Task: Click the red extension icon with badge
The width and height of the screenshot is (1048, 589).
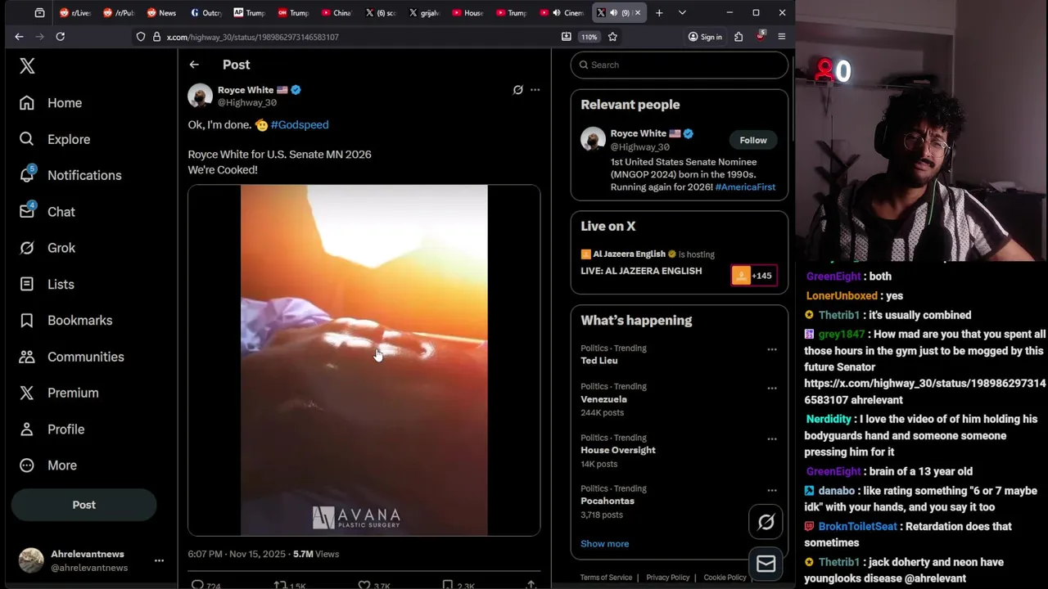Action: tap(761, 37)
